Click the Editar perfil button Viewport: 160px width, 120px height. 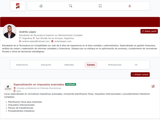coord(149,31)
